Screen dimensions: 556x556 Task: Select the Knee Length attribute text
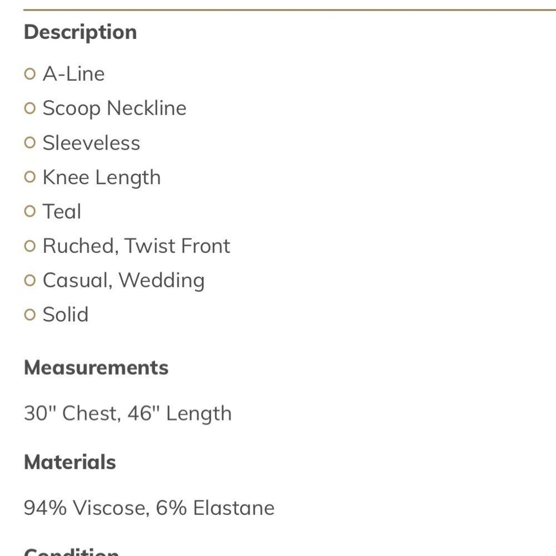click(102, 177)
